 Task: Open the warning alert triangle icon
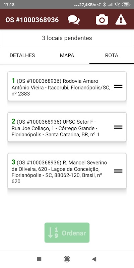pyautogui.click(x=121, y=20)
